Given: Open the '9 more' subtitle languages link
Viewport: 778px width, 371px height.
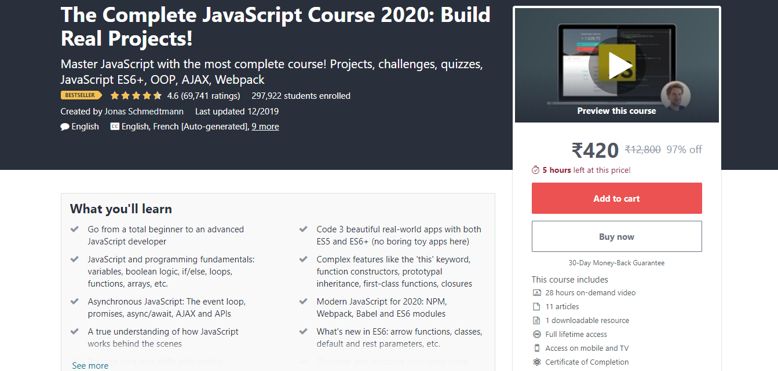Looking at the screenshot, I should [265, 127].
